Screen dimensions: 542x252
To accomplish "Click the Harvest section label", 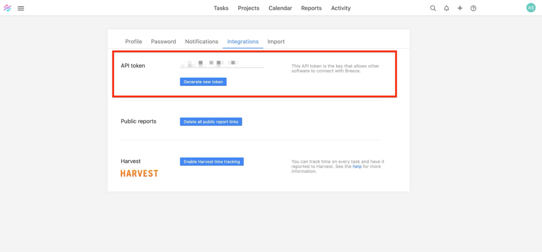I will point(131,161).
